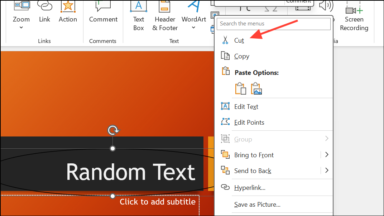The height and width of the screenshot is (216, 384).
Task: Click the Cut scissors icon
Action: click(225, 40)
